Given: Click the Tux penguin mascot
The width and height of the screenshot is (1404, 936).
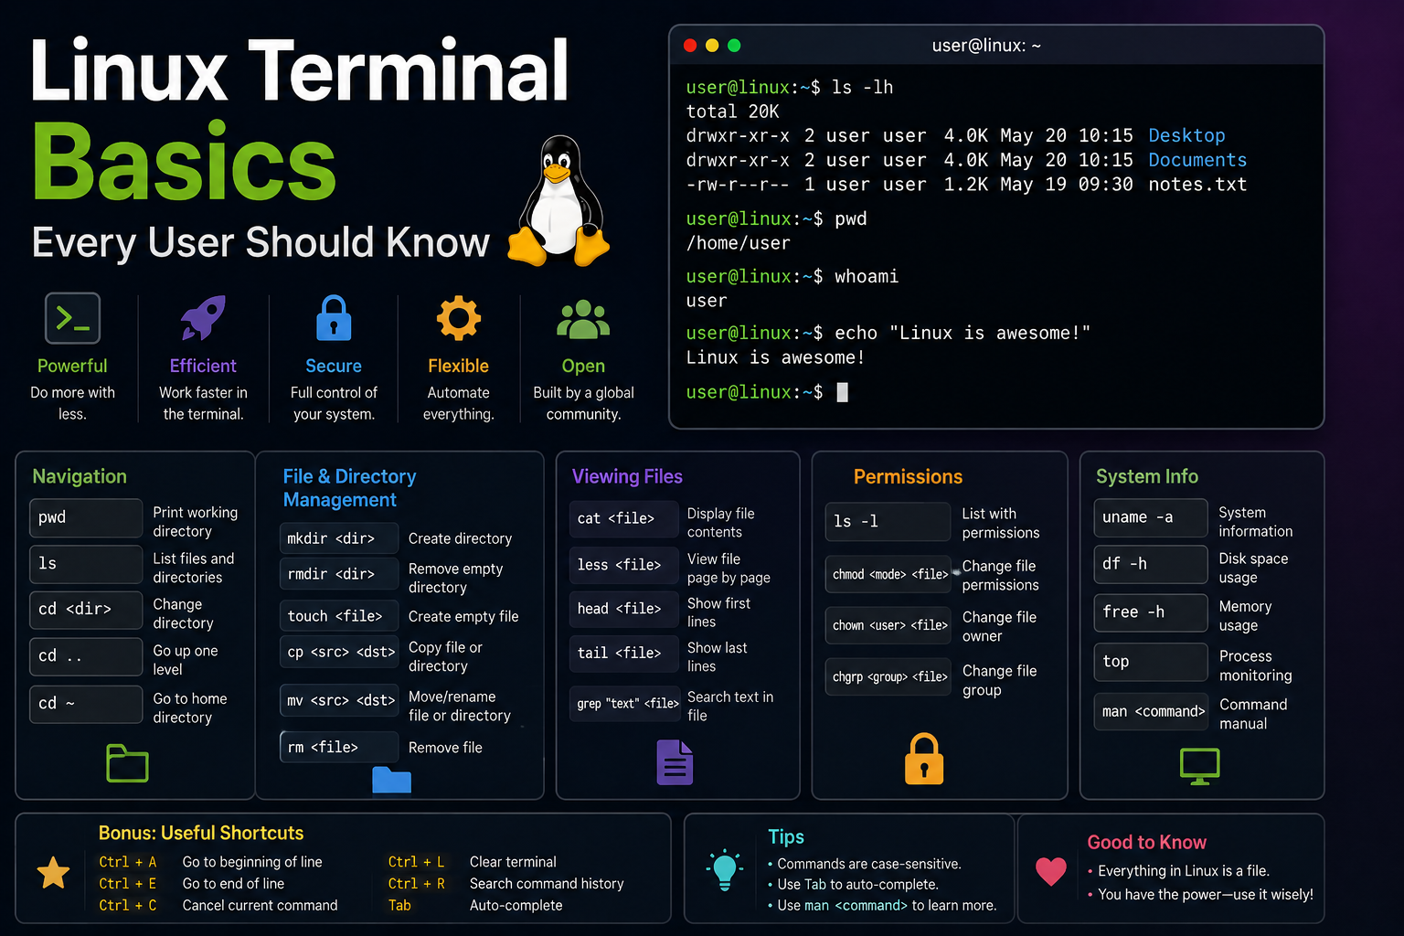Looking at the screenshot, I should (x=558, y=201).
